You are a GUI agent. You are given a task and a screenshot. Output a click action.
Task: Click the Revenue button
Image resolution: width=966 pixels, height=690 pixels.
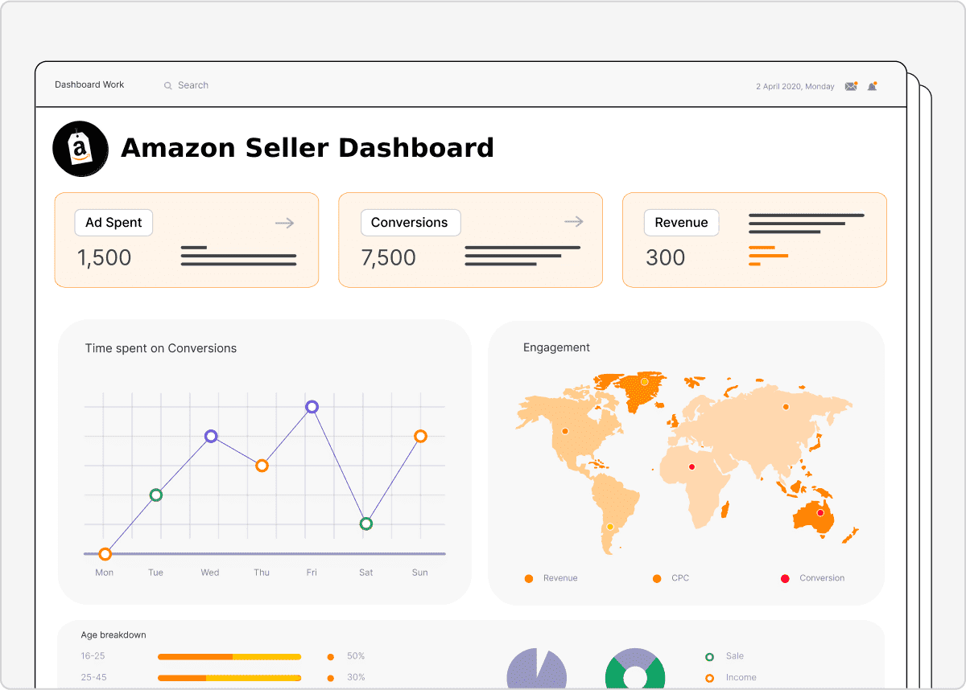(682, 223)
